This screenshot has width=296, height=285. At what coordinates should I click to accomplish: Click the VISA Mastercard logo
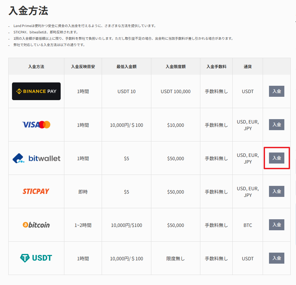pyautogui.click(x=36, y=125)
